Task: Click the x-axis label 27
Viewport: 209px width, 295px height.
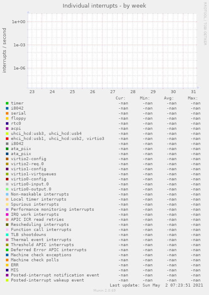Action: (113, 92)
